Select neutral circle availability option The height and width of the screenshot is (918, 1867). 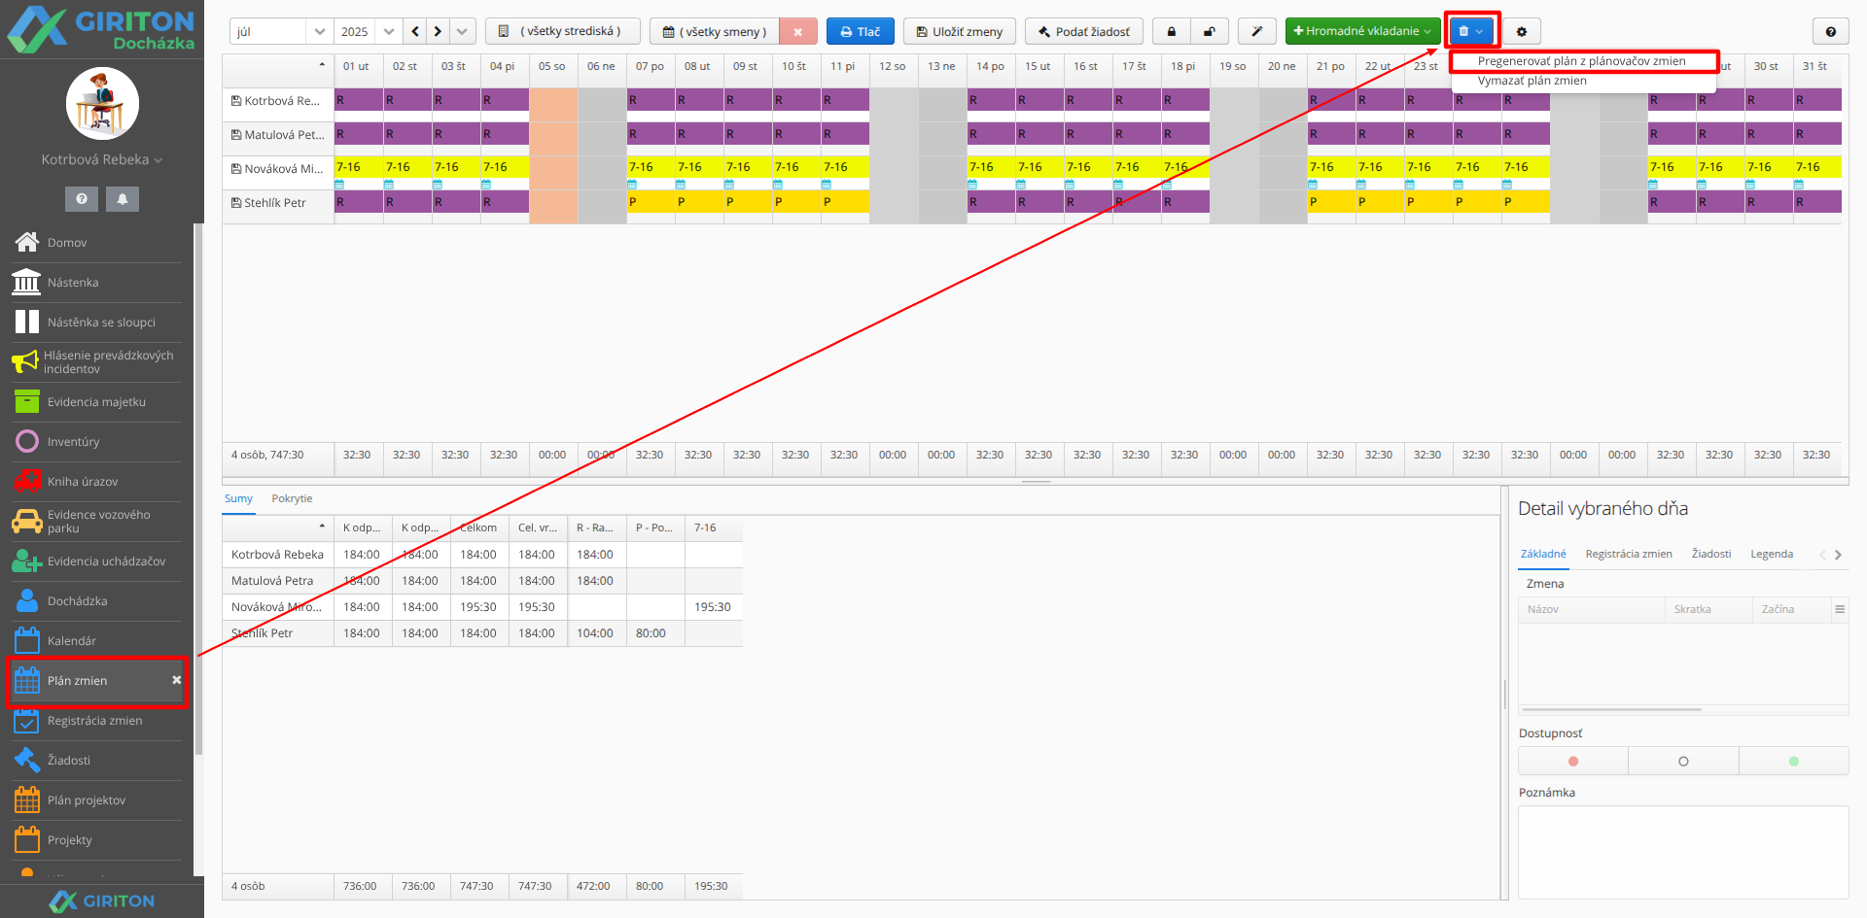pos(1683,761)
